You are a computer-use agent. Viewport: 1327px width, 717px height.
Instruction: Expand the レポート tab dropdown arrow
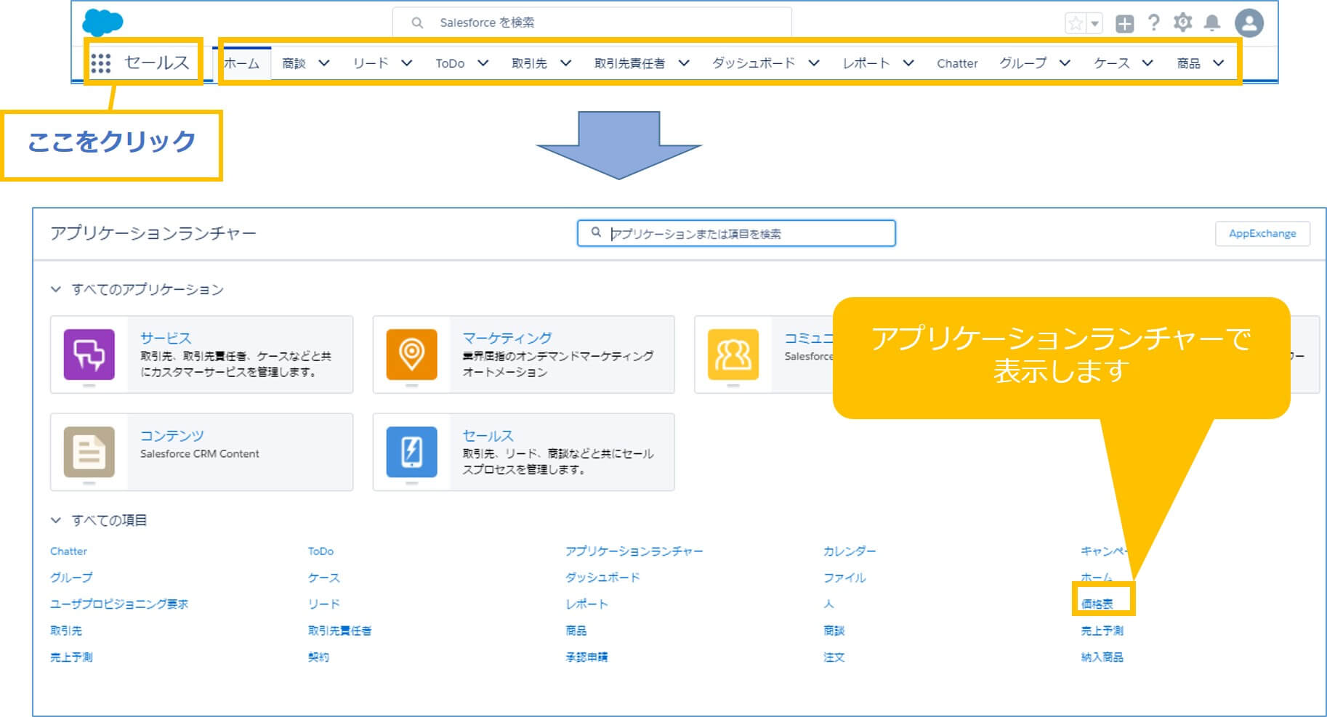(x=908, y=63)
